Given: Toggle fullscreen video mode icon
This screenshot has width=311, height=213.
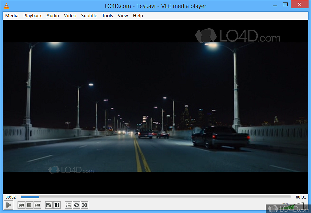Looking at the screenshot, I should [x=49, y=205].
